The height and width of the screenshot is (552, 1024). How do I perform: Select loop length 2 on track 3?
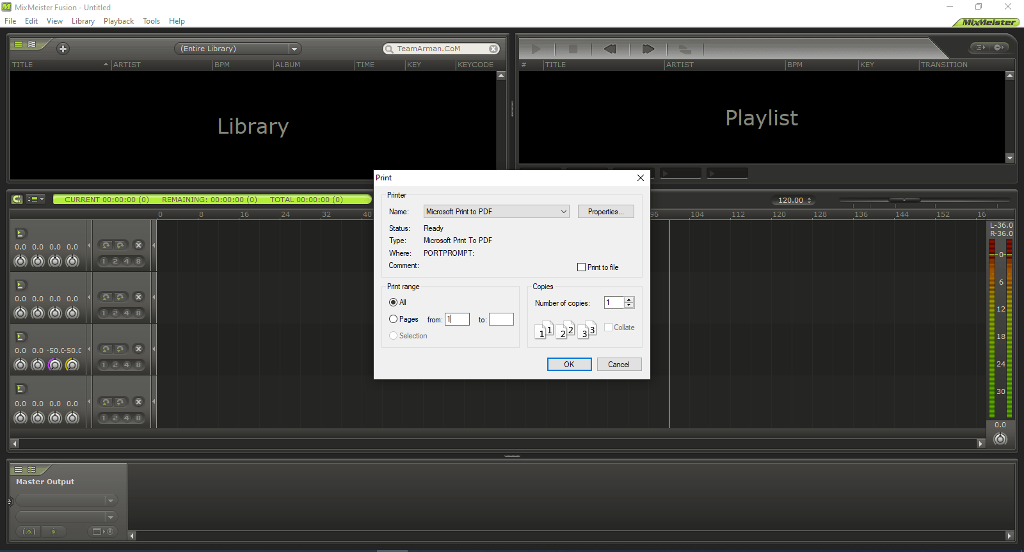[115, 365]
